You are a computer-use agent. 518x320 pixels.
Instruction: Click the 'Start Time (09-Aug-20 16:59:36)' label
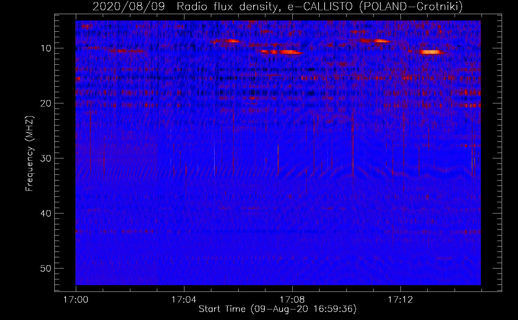tap(278, 309)
